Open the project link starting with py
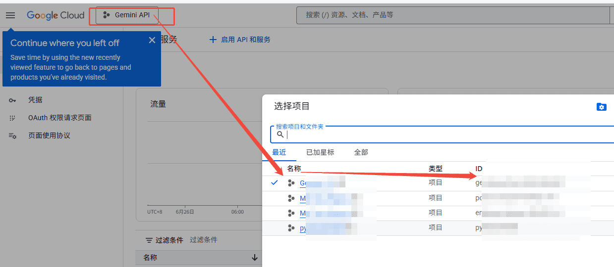Screen dimensions: 614x267 (303, 228)
